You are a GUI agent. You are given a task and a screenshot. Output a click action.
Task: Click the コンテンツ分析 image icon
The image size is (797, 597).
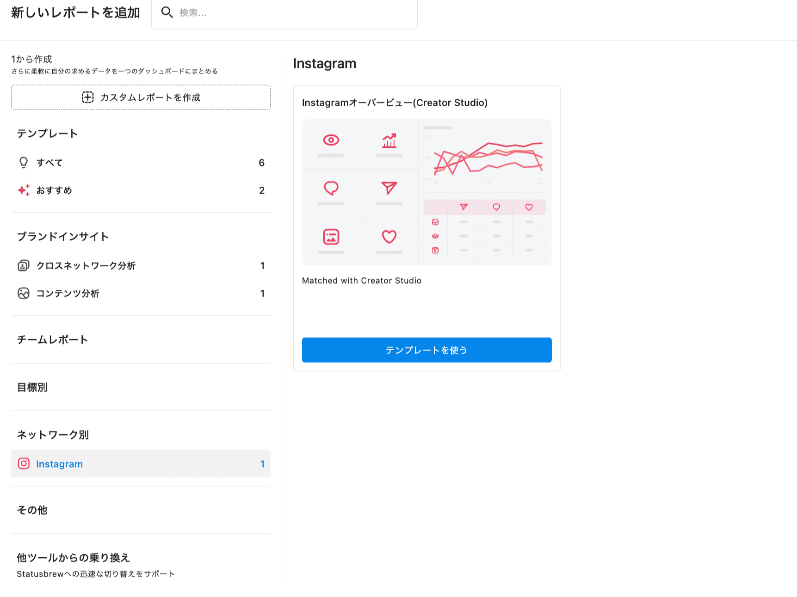[23, 293]
